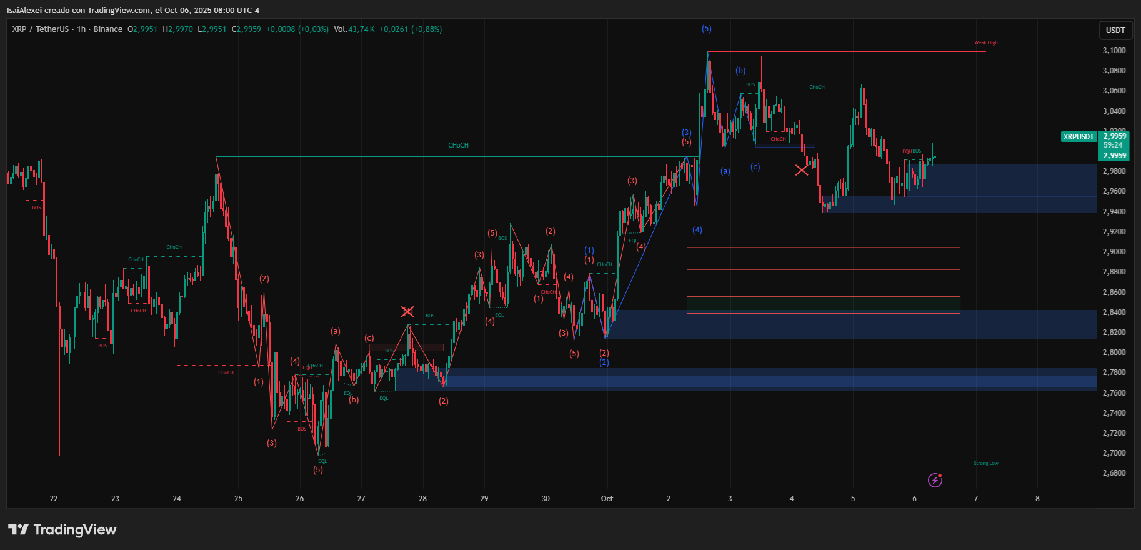Click the 3,1000 level on the price scale
The width and height of the screenshot is (1141, 550).
tap(1114, 51)
